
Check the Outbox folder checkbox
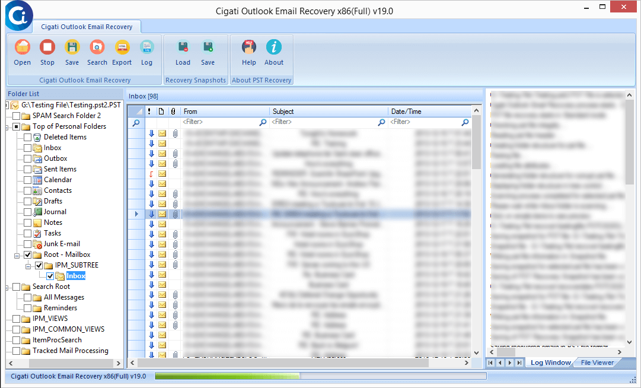pos(28,158)
